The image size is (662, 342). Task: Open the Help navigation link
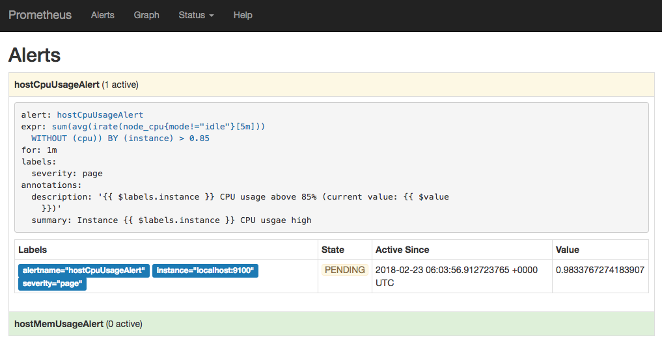(x=242, y=15)
